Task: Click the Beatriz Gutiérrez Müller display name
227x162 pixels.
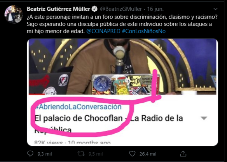Action: 58,9
